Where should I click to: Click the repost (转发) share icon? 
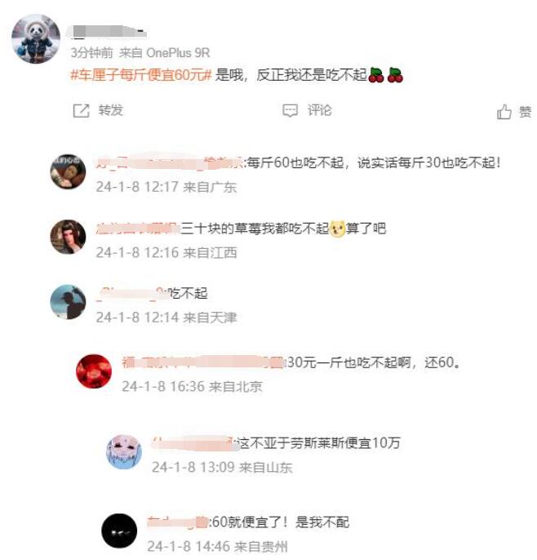(x=81, y=111)
